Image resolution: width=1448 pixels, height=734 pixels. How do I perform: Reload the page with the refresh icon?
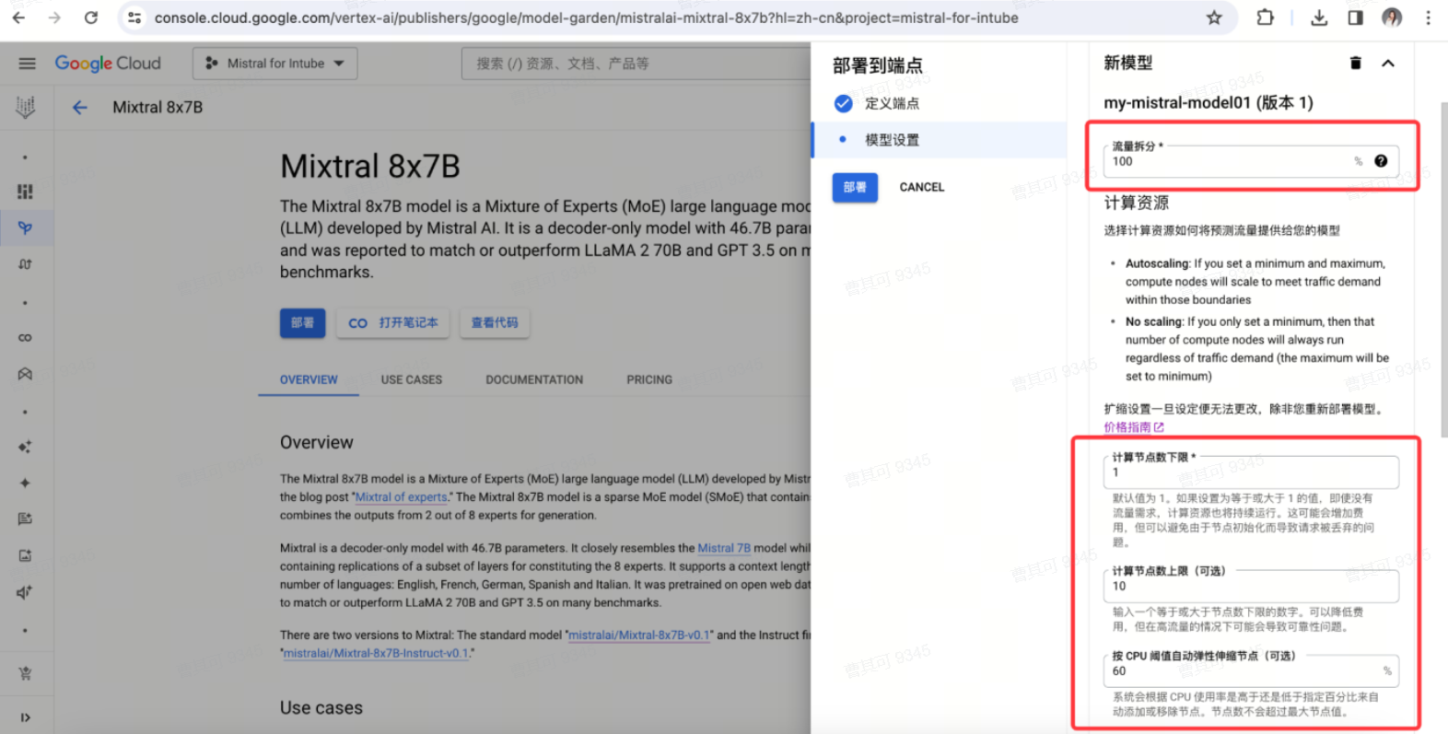90,17
